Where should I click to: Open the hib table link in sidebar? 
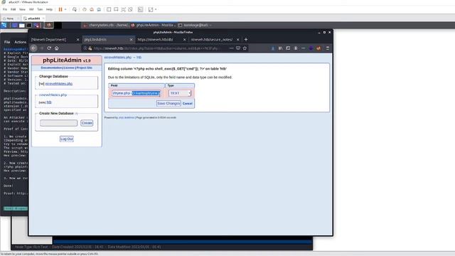pyautogui.click(x=49, y=102)
